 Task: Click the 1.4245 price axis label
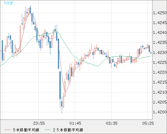[160, 23]
